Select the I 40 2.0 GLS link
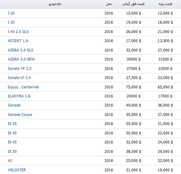The height and width of the screenshot is (174, 181). (18, 31)
